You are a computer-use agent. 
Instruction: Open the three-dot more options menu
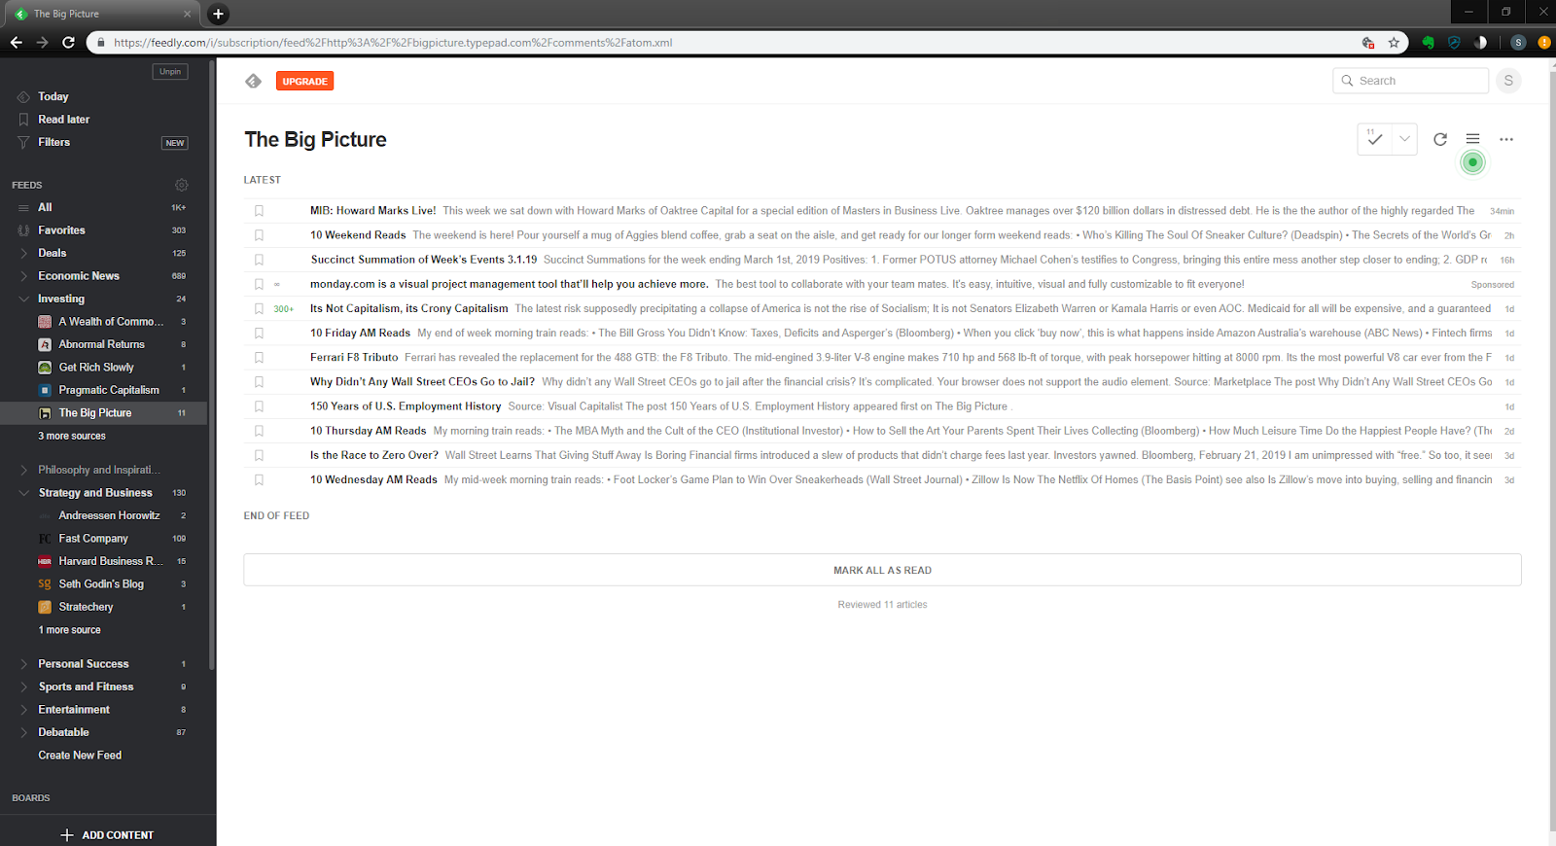click(x=1505, y=139)
